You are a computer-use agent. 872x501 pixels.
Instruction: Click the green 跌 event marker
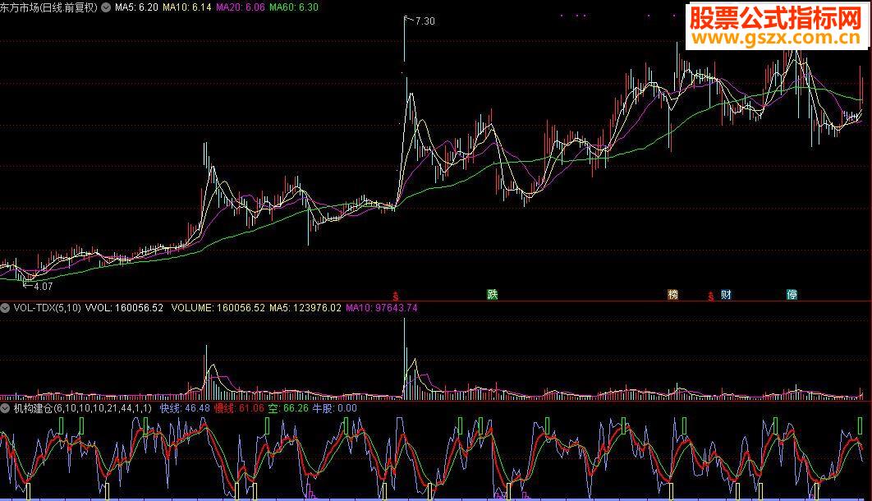click(x=492, y=294)
